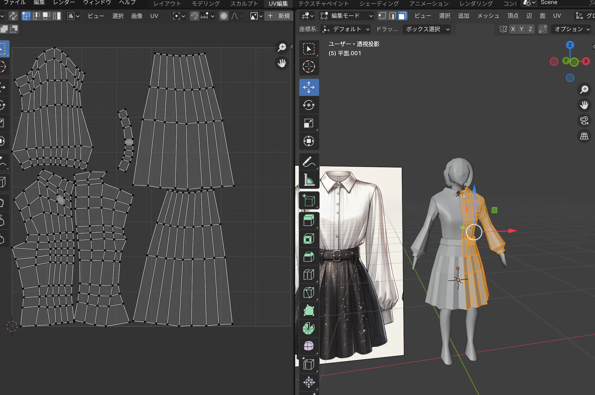Image resolution: width=595 pixels, height=395 pixels.
Task: Toggle X axis mirror button
Action: [513, 29]
